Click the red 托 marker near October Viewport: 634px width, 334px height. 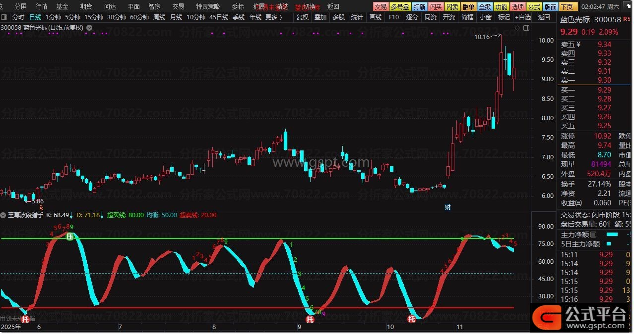click(411, 319)
